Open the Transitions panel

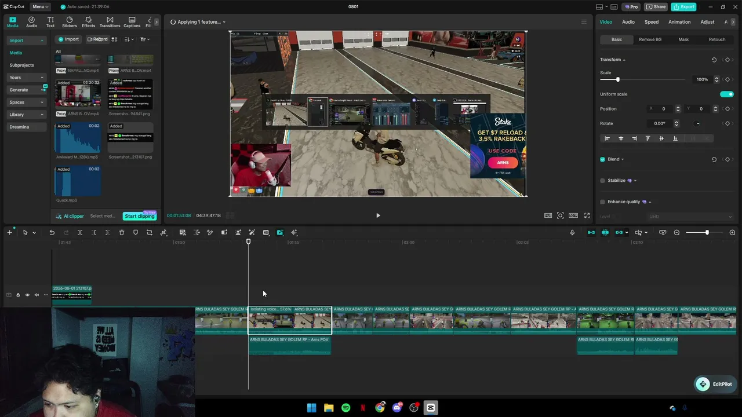pyautogui.click(x=110, y=22)
